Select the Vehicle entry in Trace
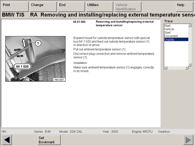The width and height of the screenshot is (195, 146). click(176, 29)
